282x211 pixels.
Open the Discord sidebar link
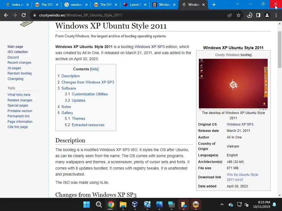pyautogui.click(x=13, y=57)
